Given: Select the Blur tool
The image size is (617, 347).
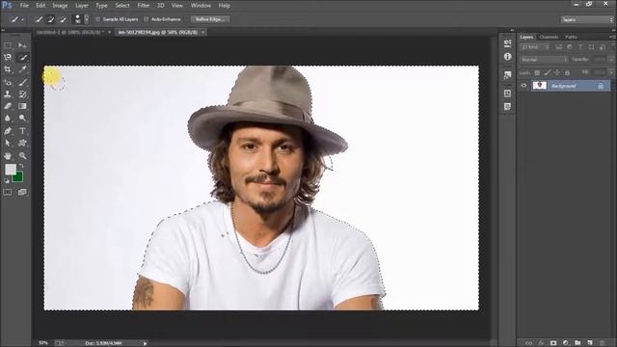Looking at the screenshot, I should point(8,118).
